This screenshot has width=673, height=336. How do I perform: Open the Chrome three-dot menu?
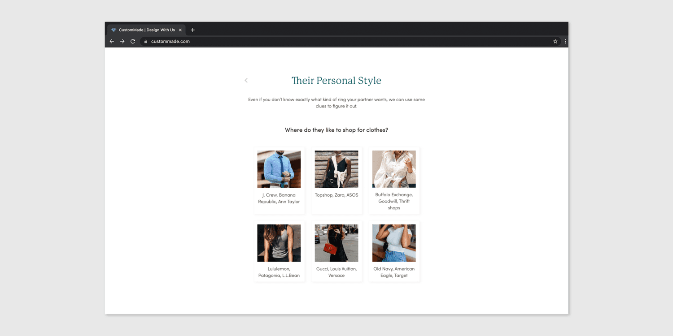tap(565, 41)
